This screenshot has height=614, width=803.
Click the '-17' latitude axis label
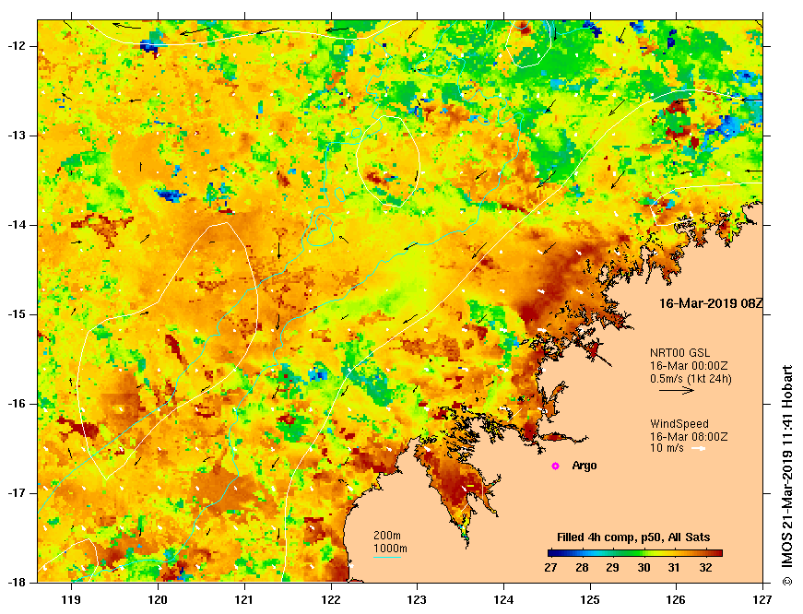[16, 493]
